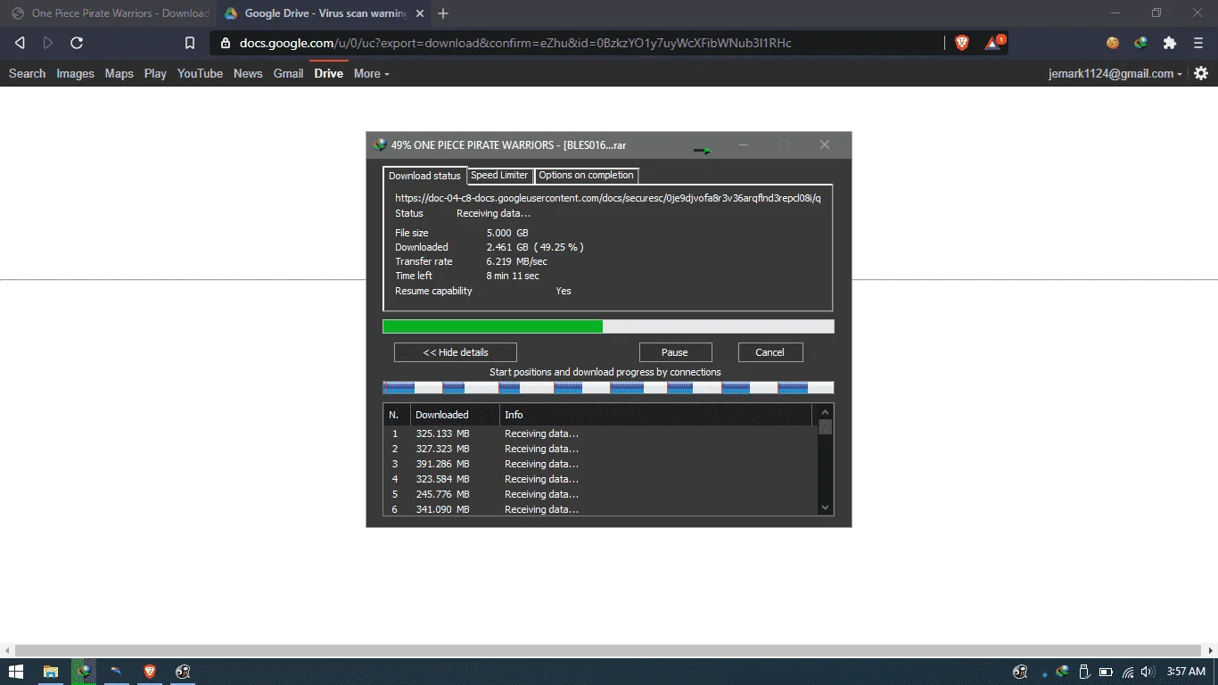Screen dimensions: 1218x685
Task: Switch to the Download status tab
Action: pyautogui.click(x=424, y=176)
